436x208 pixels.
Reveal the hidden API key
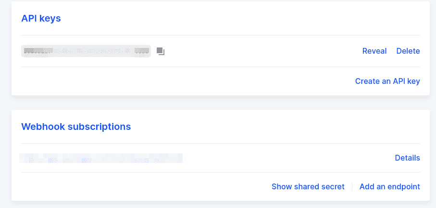[374, 51]
